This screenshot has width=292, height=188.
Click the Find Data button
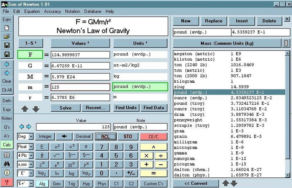tap(154, 108)
